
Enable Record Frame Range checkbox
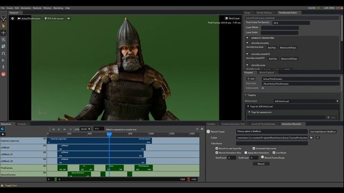[262, 157]
